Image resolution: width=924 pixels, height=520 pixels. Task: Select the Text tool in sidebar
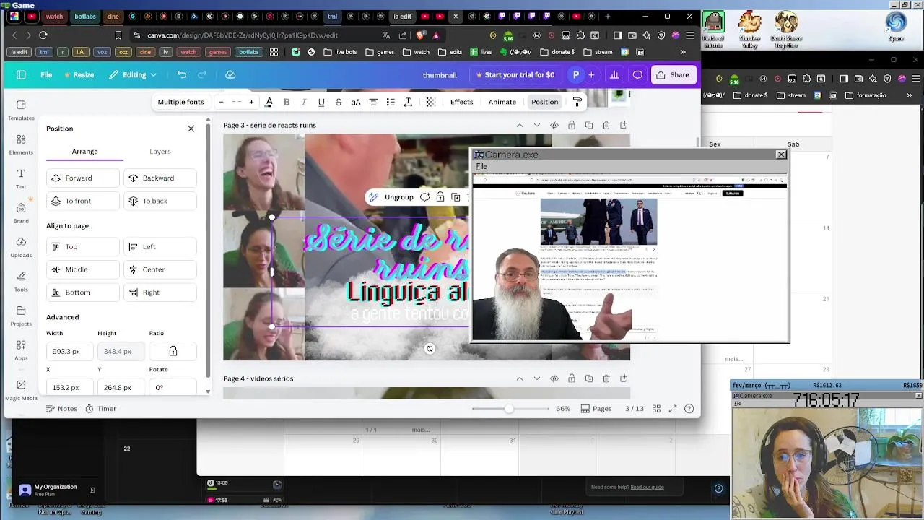point(21,178)
